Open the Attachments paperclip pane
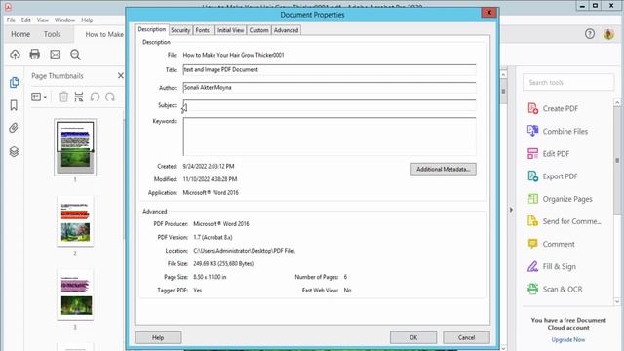Screen dimensions: 624x351 click(14, 128)
